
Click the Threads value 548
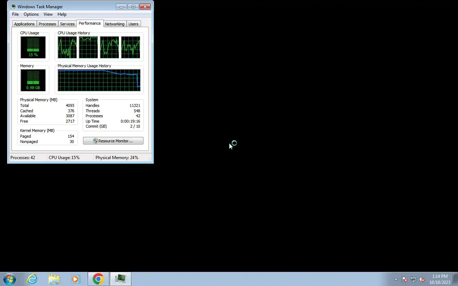[x=137, y=111]
